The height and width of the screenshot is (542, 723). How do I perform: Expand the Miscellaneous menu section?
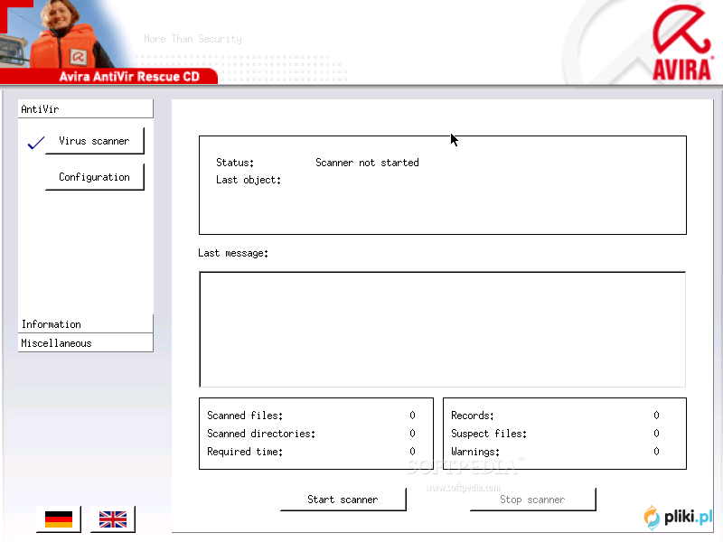pyautogui.click(x=85, y=343)
